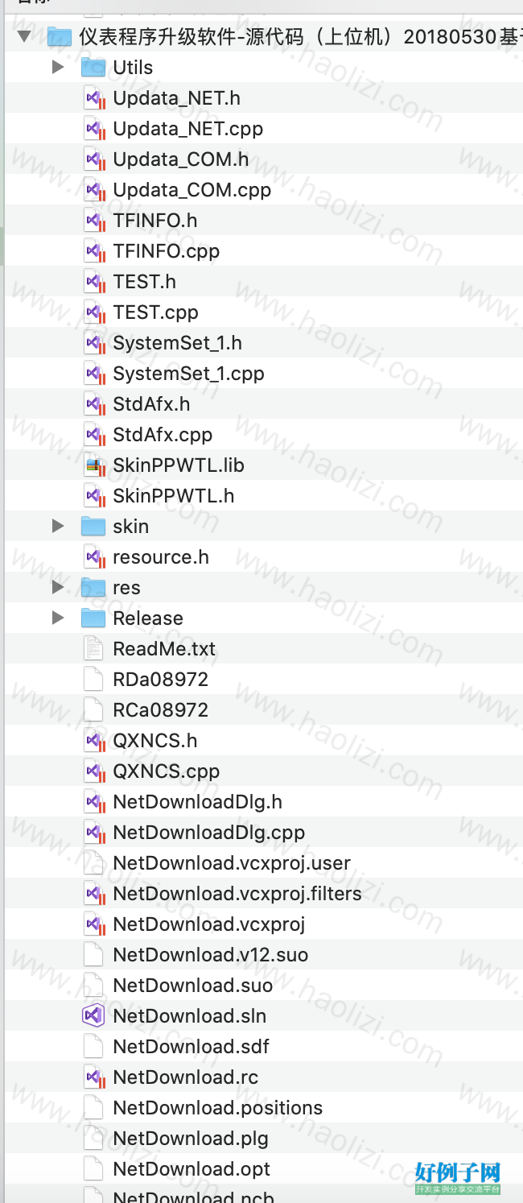The height and width of the screenshot is (1203, 523).
Task: Click the TFINFO.cpp file icon
Action: click(x=94, y=250)
